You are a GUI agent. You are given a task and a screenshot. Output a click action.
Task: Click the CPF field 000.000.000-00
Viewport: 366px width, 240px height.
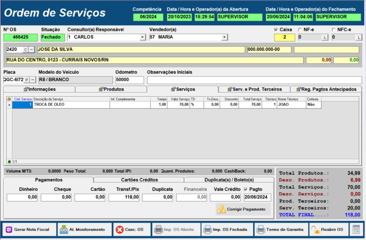click(x=269, y=50)
